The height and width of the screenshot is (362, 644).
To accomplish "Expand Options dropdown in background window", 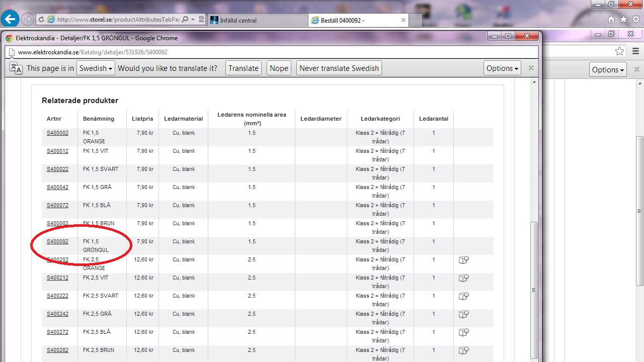I will (608, 70).
